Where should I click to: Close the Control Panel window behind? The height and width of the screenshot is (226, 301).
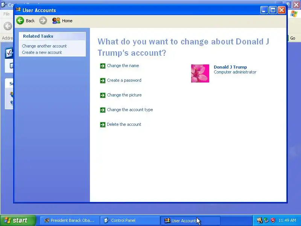(x=296, y=5)
